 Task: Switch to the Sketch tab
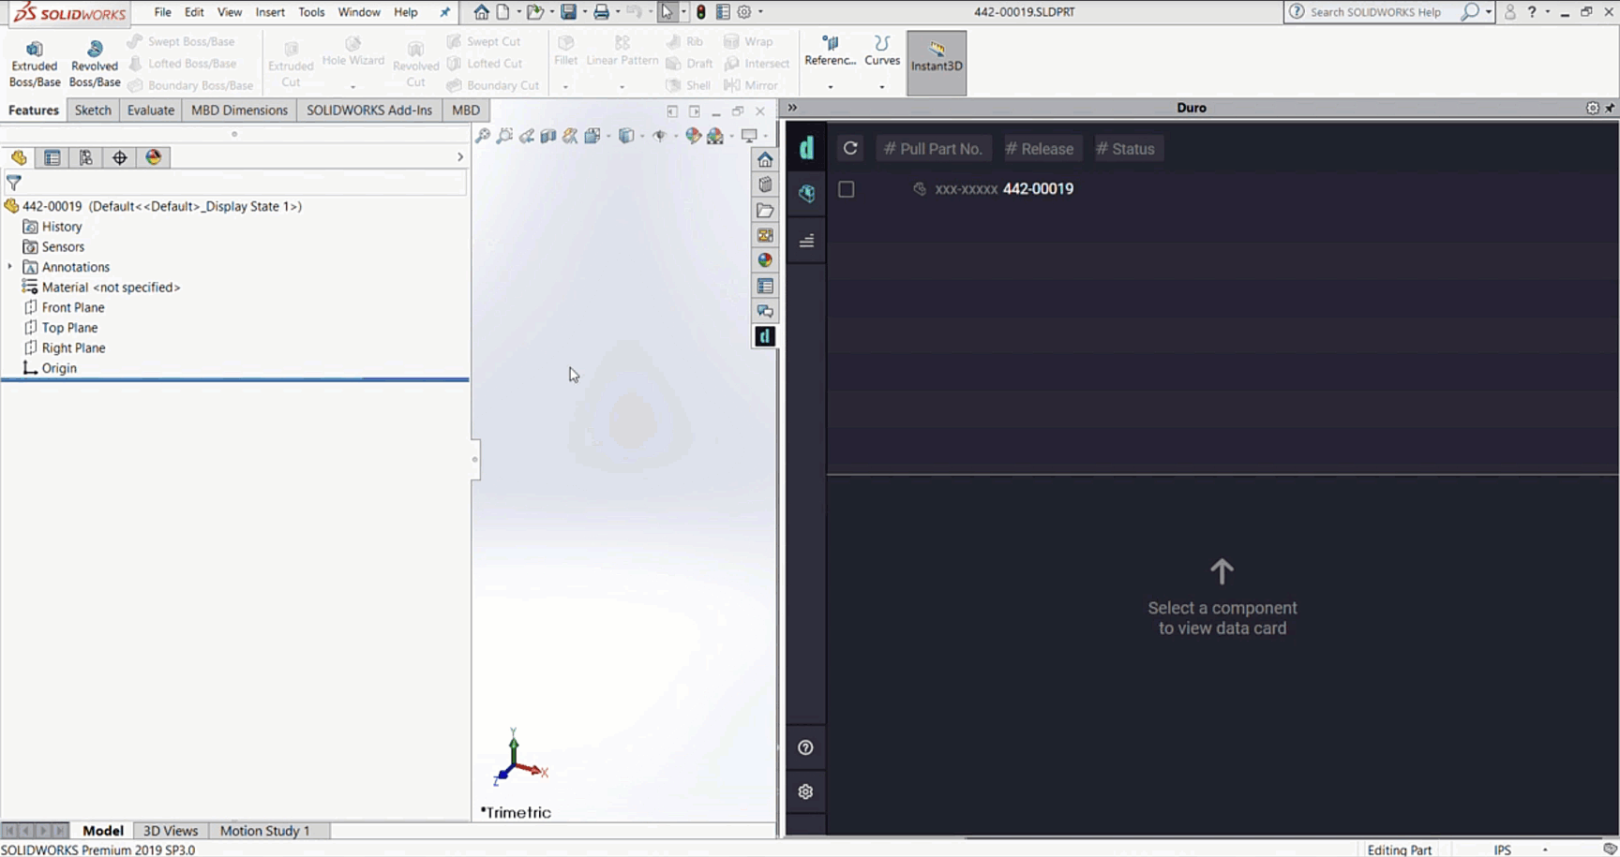[93, 110]
